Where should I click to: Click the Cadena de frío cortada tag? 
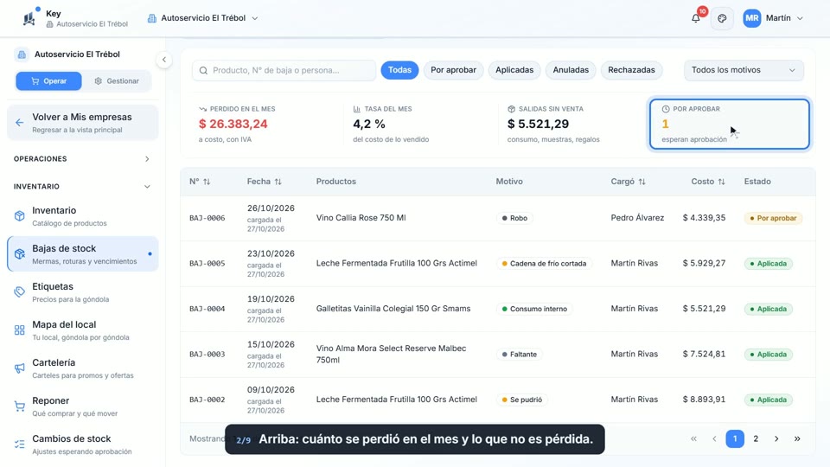point(544,264)
